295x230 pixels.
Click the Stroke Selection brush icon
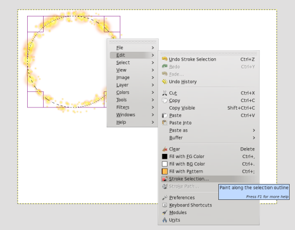(165, 179)
